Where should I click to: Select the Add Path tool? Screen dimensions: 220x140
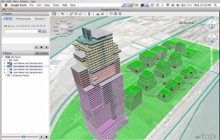(x=76, y=14)
